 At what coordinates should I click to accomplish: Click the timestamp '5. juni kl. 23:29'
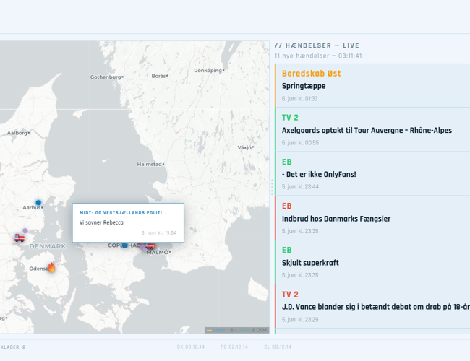(x=300, y=319)
